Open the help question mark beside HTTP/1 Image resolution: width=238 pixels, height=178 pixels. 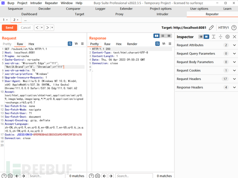click(x=234, y=28)
